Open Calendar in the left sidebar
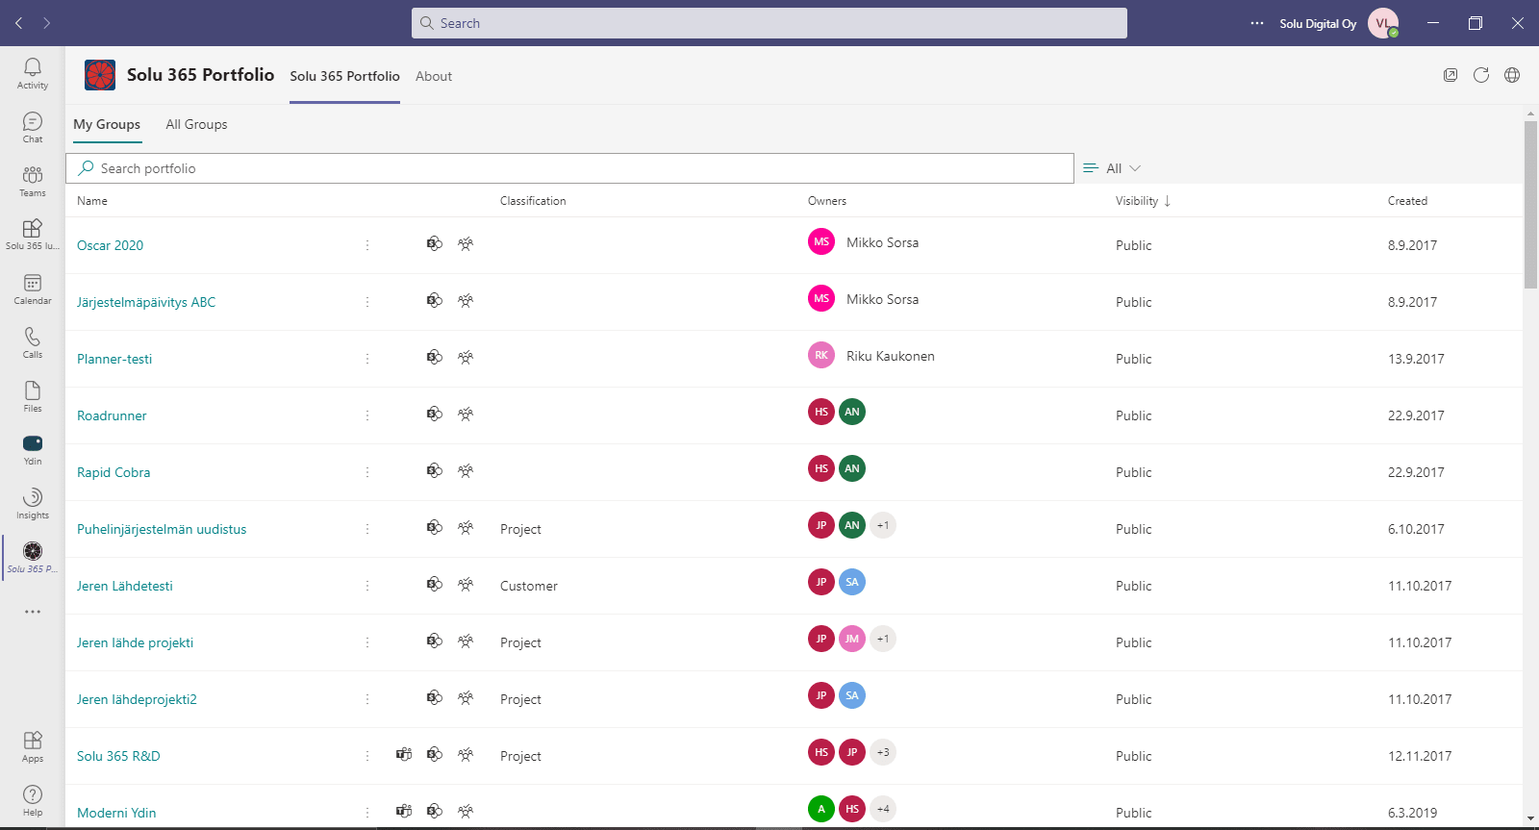 click(33, 289)
